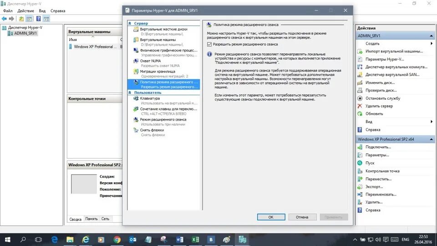Image resolution: width=437 pixels, height=246 pixels.
Task: Click Удалить action for the VM
Action: click(374, 202)
